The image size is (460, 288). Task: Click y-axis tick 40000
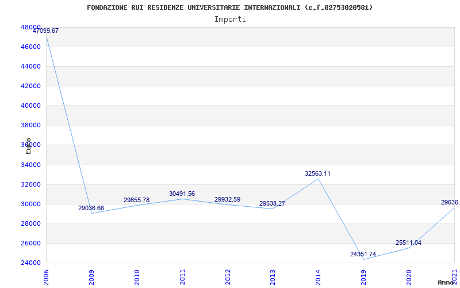point(30,106)
